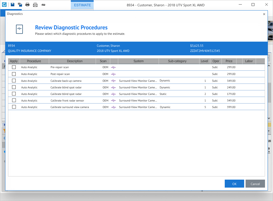The image size is (273, 201).
Task: Click the Labor column header
Action: [249, 61]
